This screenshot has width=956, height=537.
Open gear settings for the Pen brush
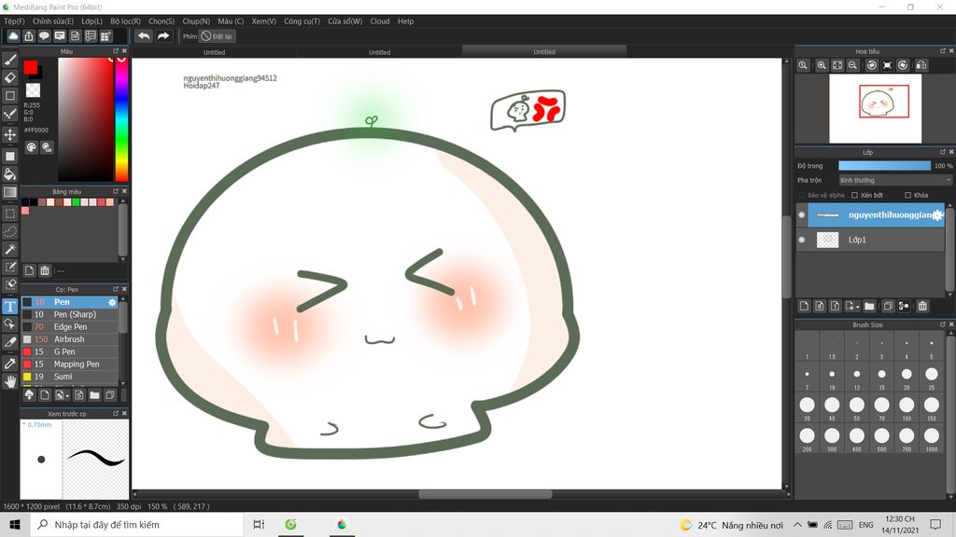(112, 302)
